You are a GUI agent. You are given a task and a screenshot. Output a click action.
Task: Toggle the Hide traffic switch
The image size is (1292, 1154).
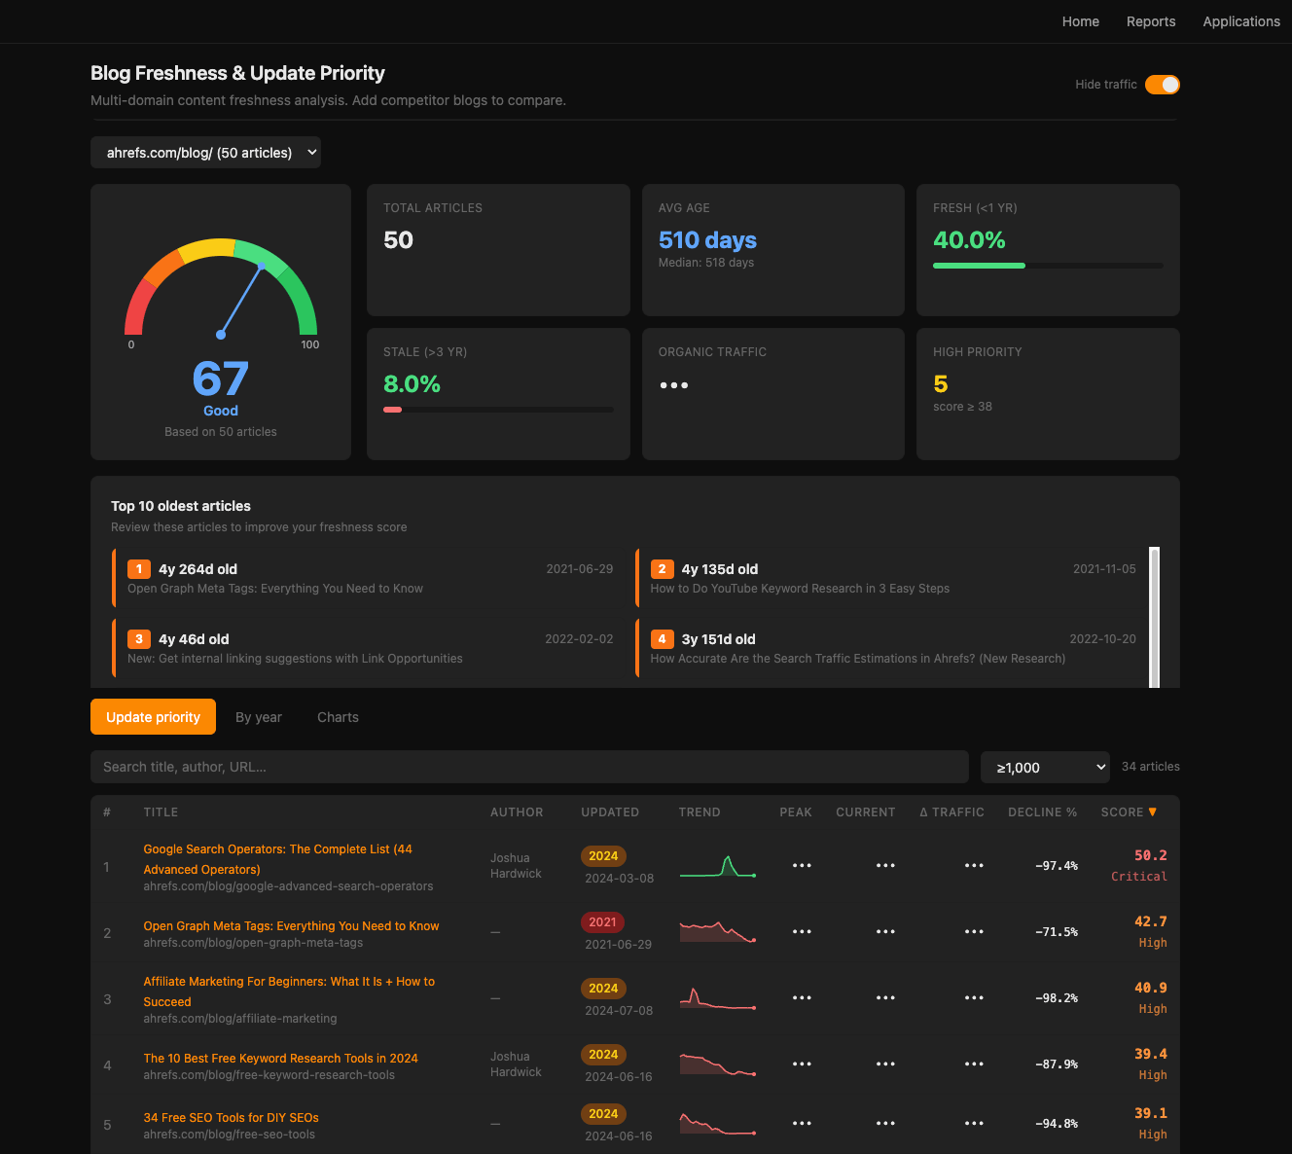pos(1162,85)
